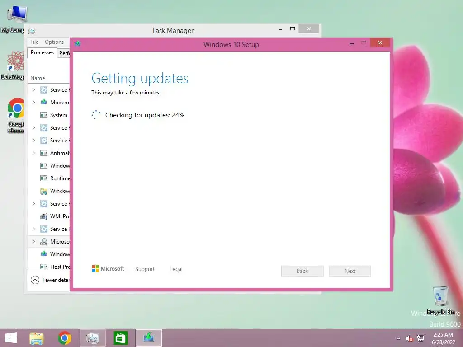Minimize the Task Manager window
The image size is (463, 347).
coord(280,29)
